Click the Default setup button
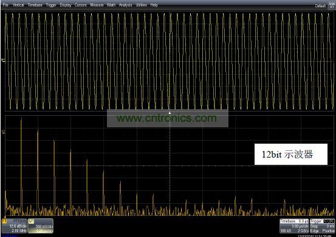 (321, 6)
